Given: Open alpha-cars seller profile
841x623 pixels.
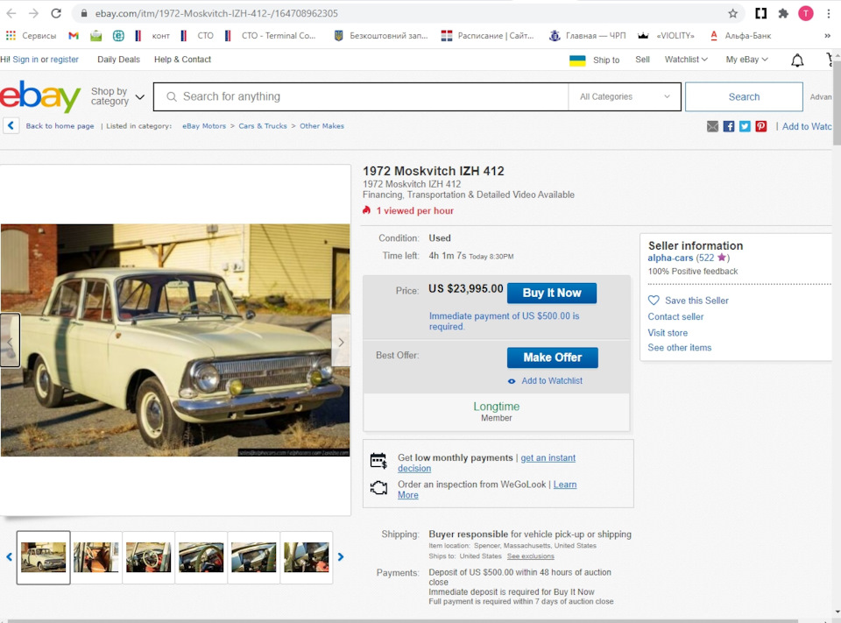Looking at the screenshot, I should coord(670,258).
